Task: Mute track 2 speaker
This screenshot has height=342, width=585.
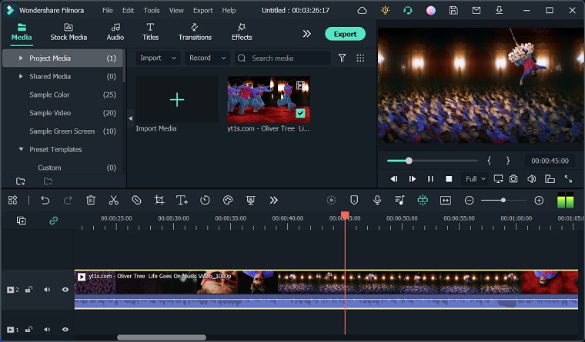Action: pos(47,290)
